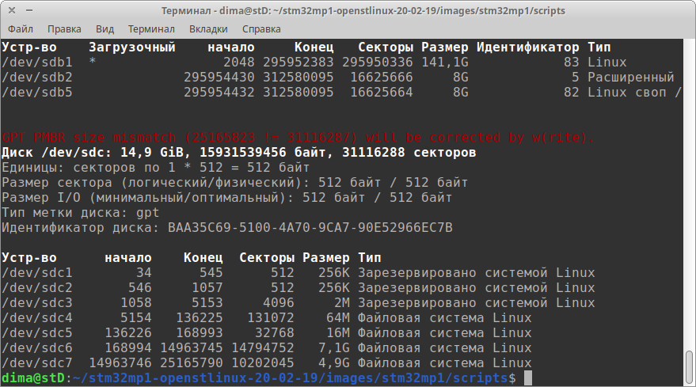Select /dev/sdc6 device name
This screenshot has height=387, width=696.
(x=37, y=348)
